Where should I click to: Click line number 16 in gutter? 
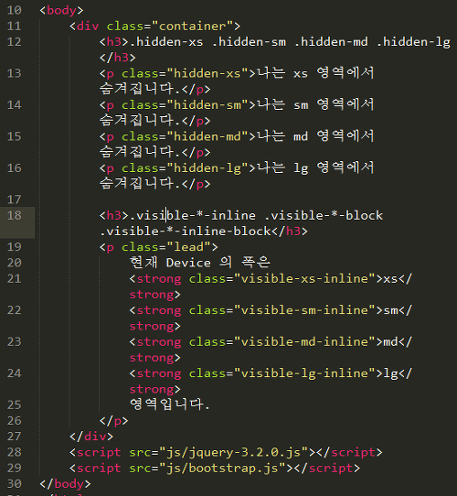[15, 168]
